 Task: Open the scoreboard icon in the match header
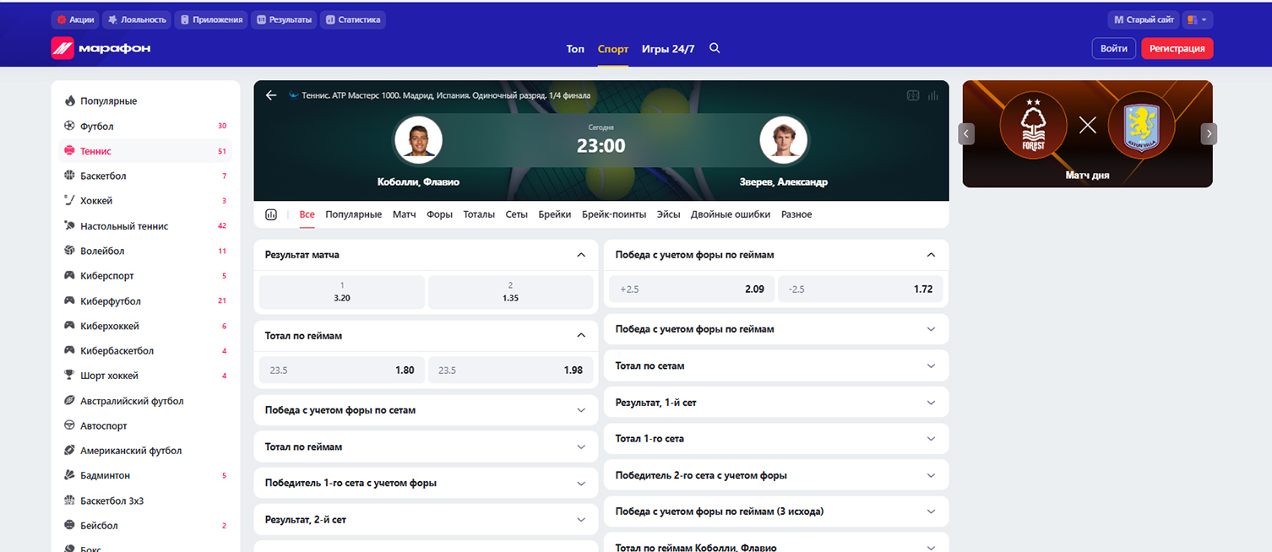pos(913,95)
